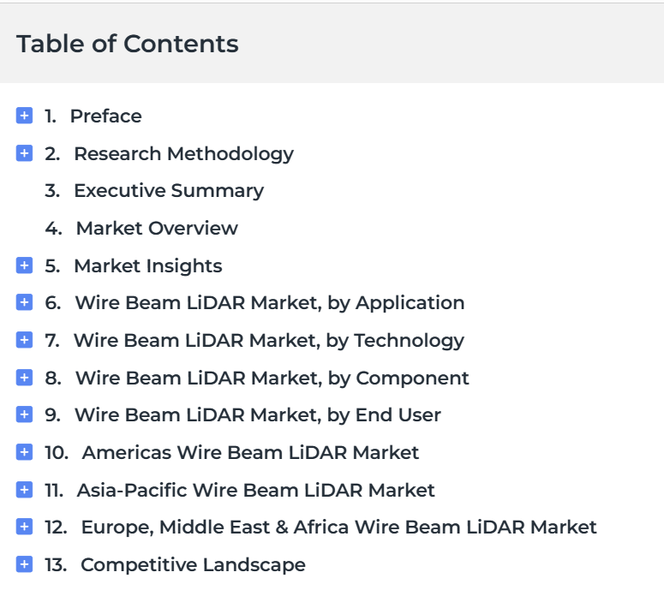Select Competitive Landscape title text
Viewport: 664px width, 602px height.
[193, 565]
